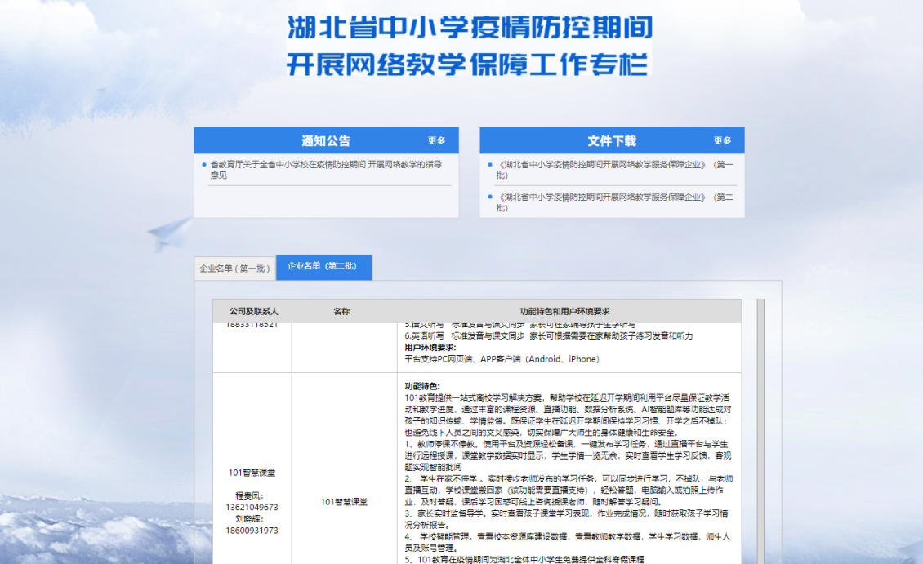Open the provincial education department guidance notice
923x564 pixels.
point(325,165)
